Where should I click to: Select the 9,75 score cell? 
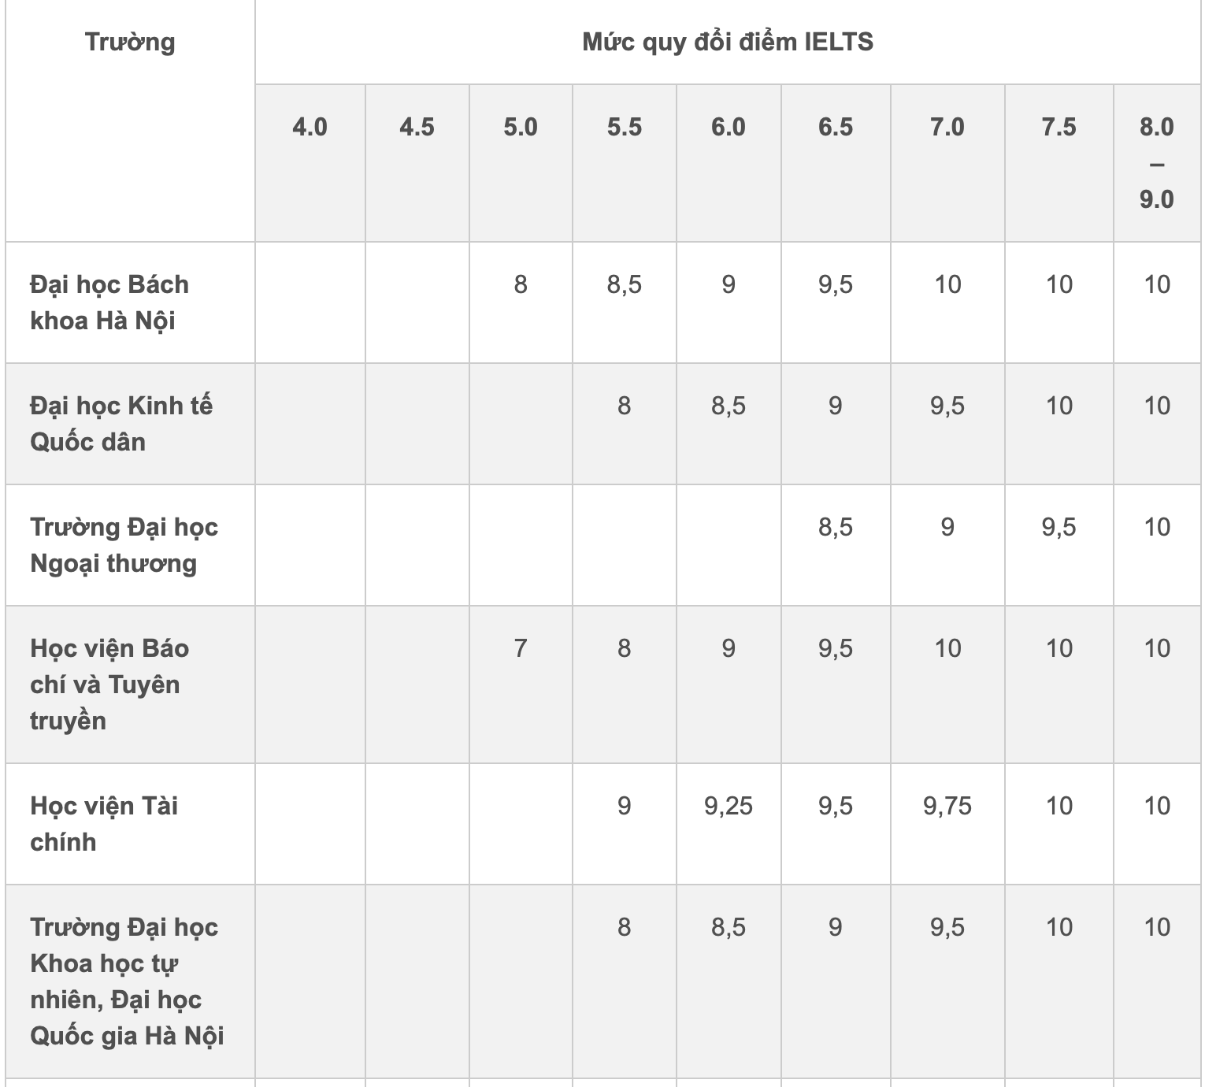[x=947, y=806]
